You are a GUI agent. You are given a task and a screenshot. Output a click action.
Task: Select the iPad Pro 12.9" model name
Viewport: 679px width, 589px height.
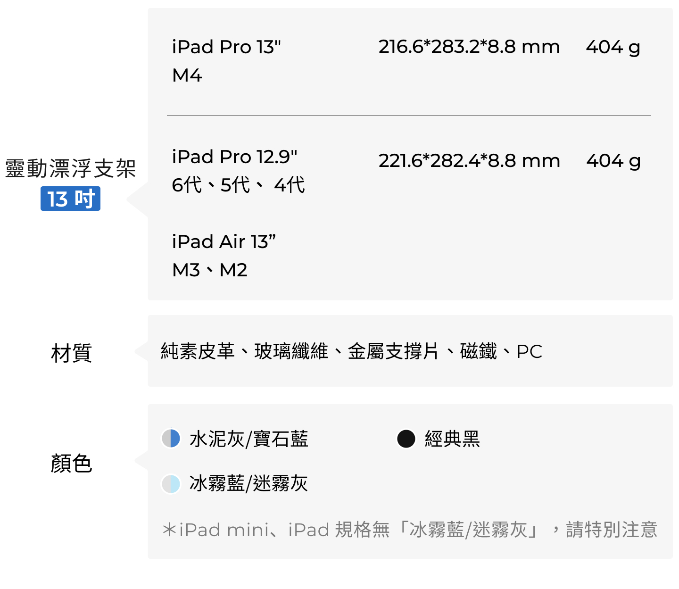(235, 157)
